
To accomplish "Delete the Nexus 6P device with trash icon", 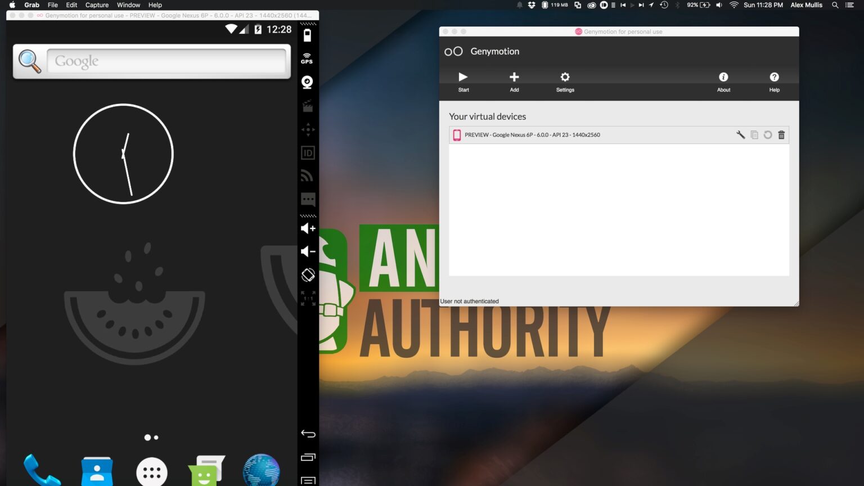I will pos(781,135).
